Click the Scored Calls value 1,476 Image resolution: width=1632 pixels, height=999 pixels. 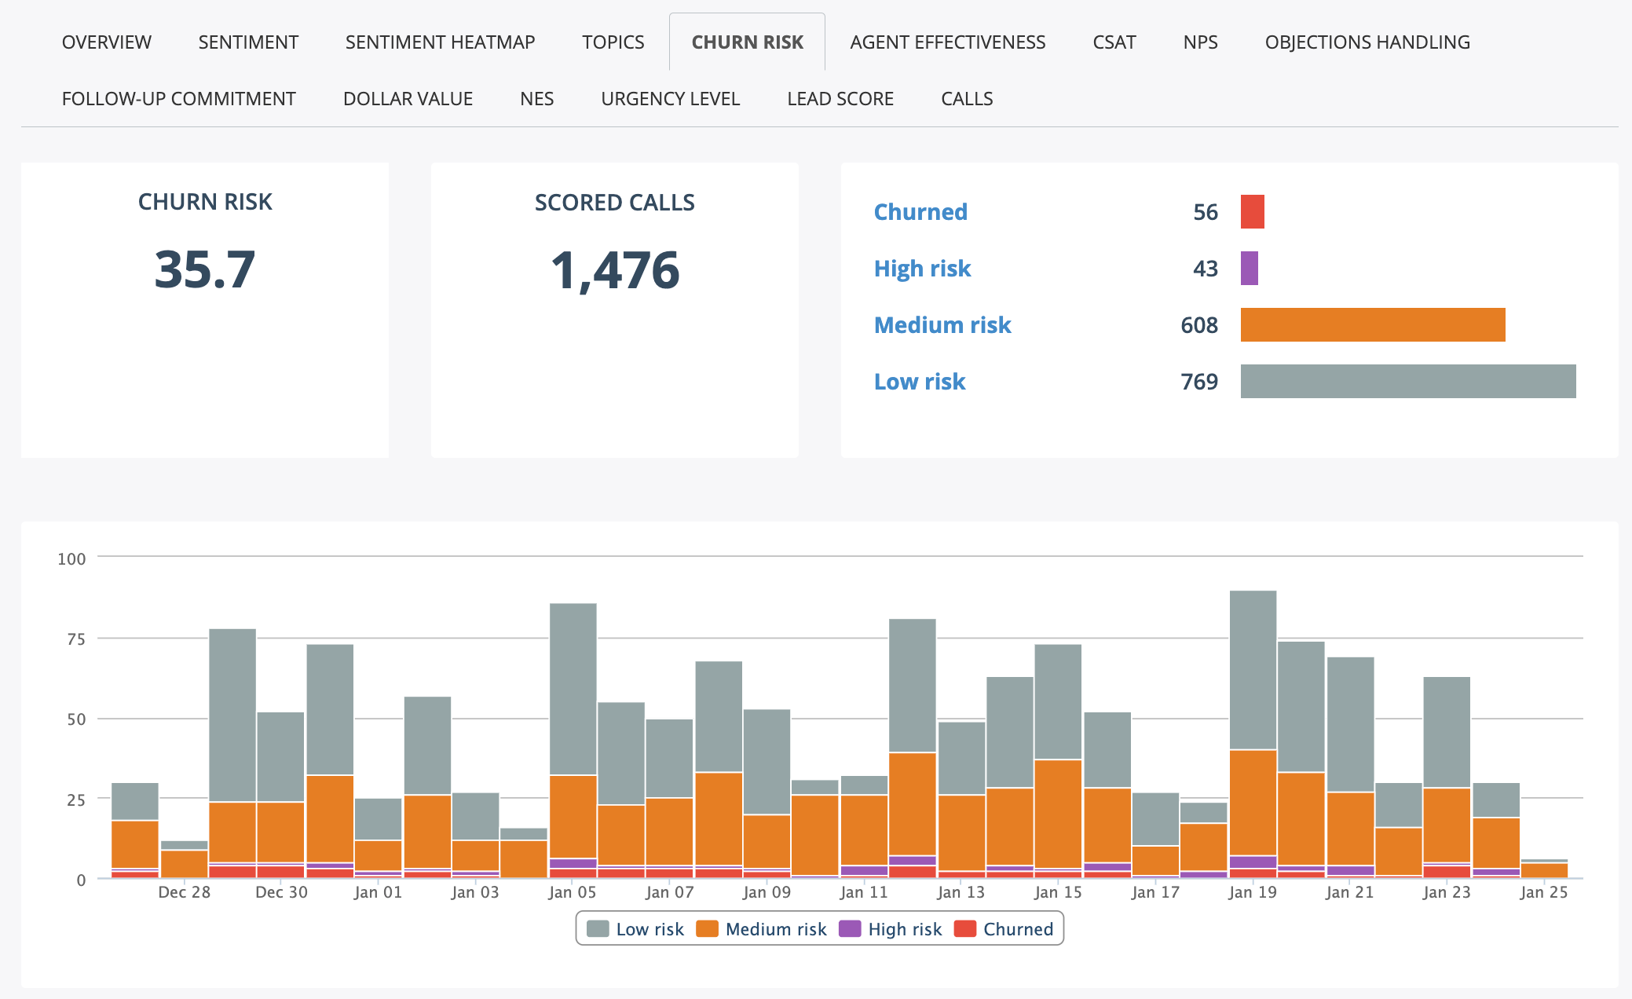point(615,270)
